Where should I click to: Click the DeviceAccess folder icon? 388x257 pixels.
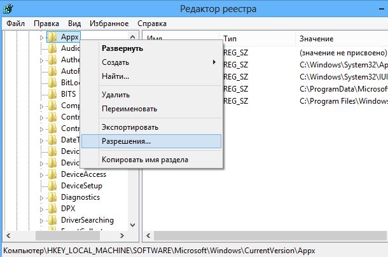[52, 174]
